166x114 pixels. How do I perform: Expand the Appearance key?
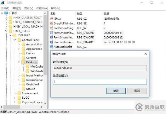pos(19,49)
